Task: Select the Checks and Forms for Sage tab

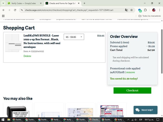Action: [62, 3]
